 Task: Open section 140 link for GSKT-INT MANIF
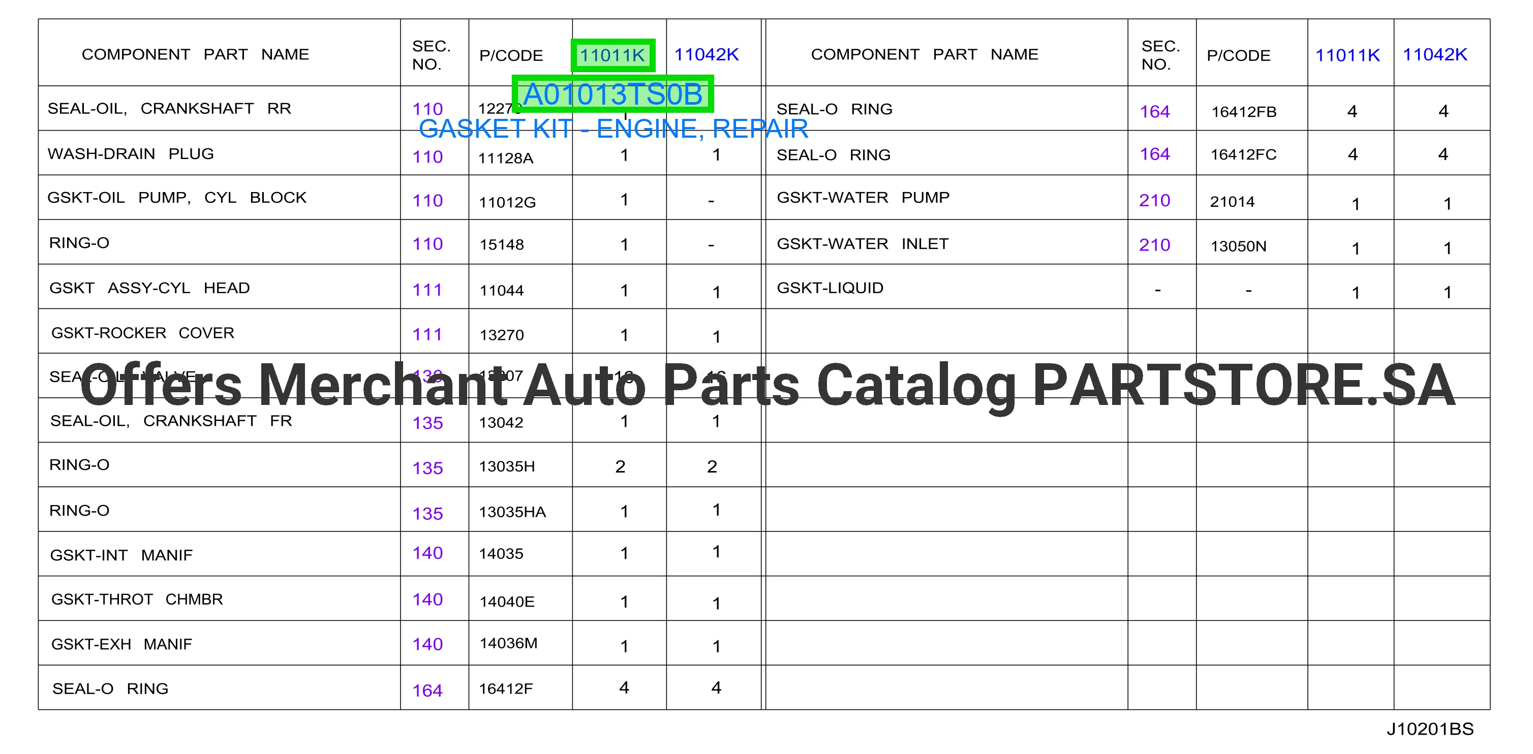point(427,553)
